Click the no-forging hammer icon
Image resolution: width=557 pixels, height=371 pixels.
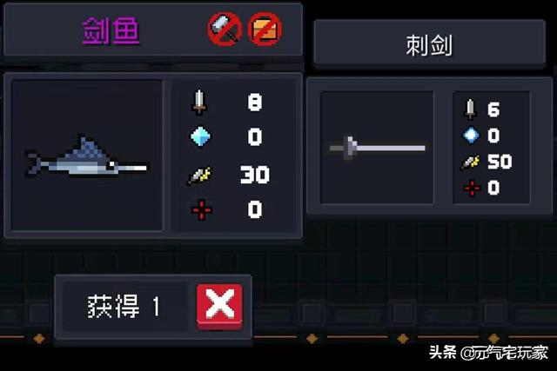click(225, 29)
